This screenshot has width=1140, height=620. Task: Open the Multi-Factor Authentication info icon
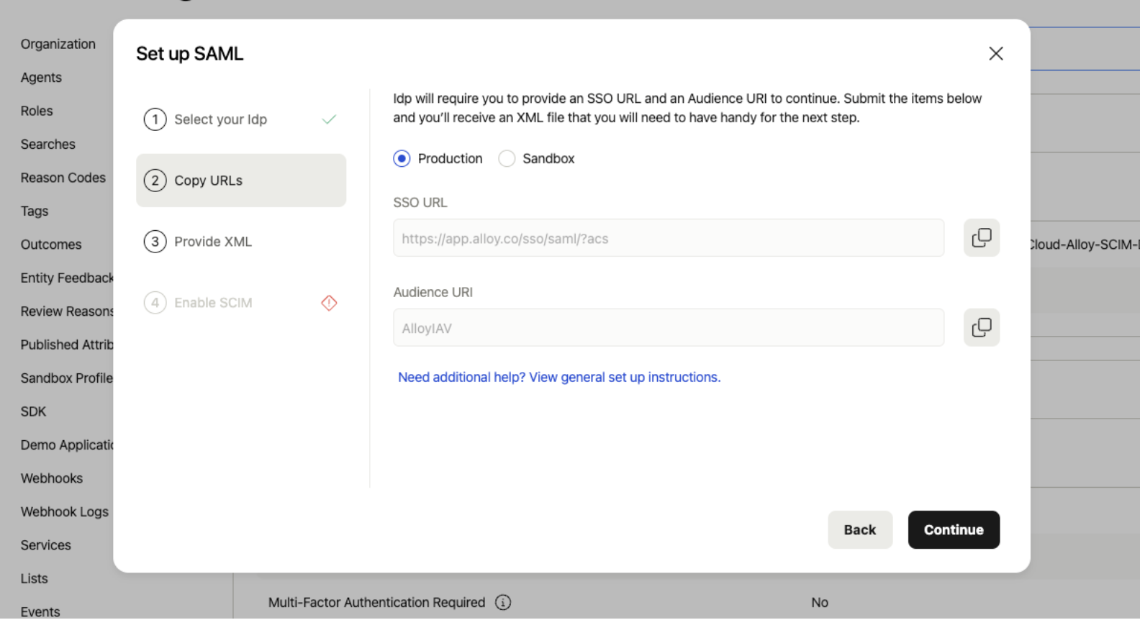point(503,603)
